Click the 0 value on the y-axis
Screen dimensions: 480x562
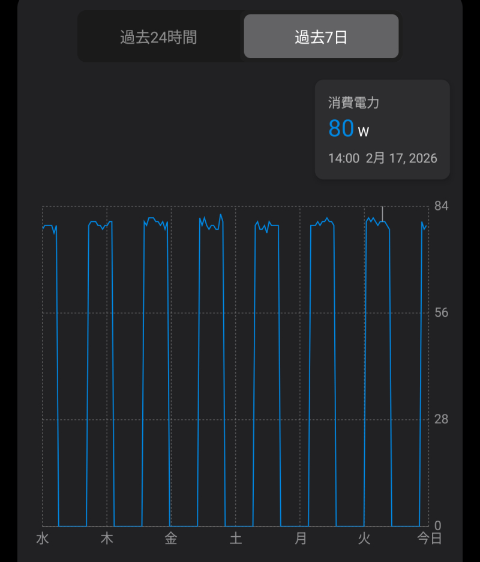point(438,525)
